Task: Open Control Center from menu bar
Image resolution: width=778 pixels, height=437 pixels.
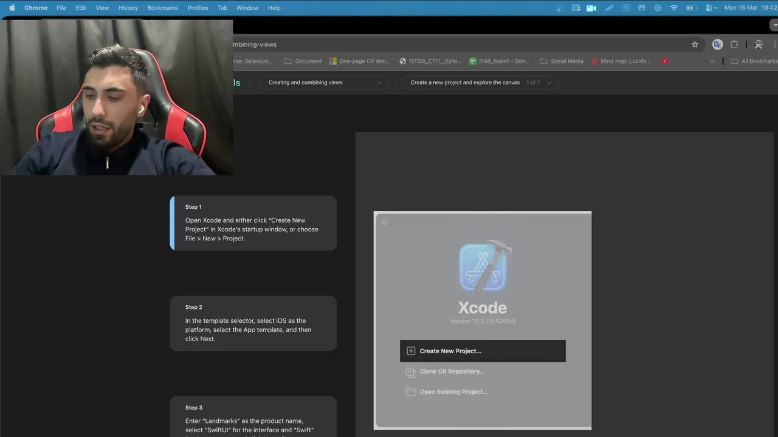Action: click(711, 8)
